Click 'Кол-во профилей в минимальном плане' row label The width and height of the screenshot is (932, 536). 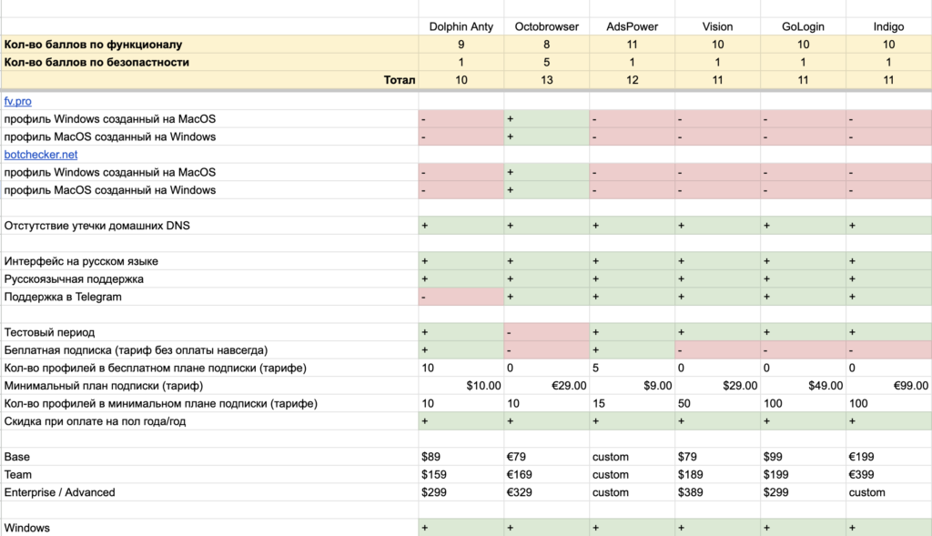tap(160, 404)
